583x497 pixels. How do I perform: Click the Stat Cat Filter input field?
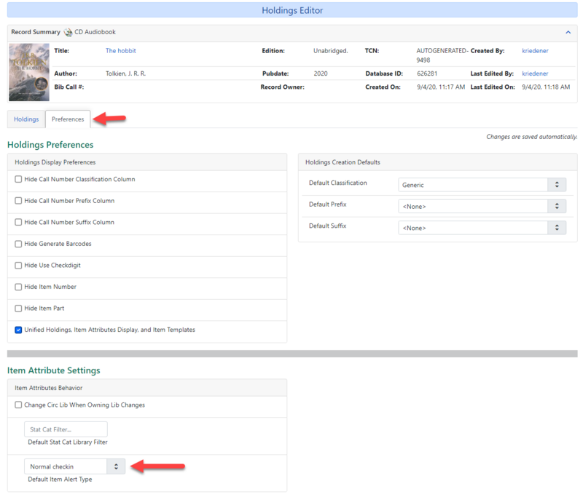coord(66,429)
